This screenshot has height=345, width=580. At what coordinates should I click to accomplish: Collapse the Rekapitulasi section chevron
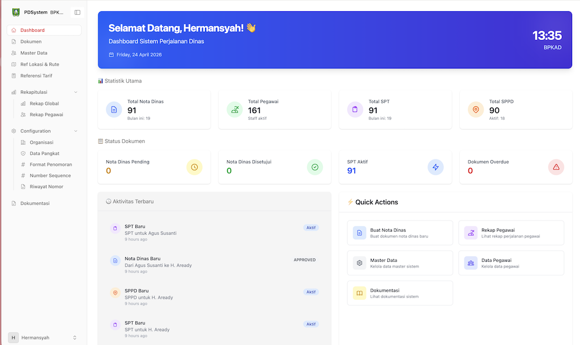(76, 92)
